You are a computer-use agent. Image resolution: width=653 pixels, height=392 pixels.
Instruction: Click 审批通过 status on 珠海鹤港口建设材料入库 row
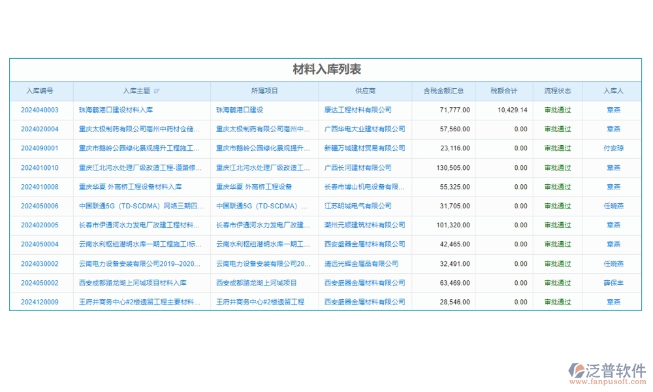click(558, 110)
